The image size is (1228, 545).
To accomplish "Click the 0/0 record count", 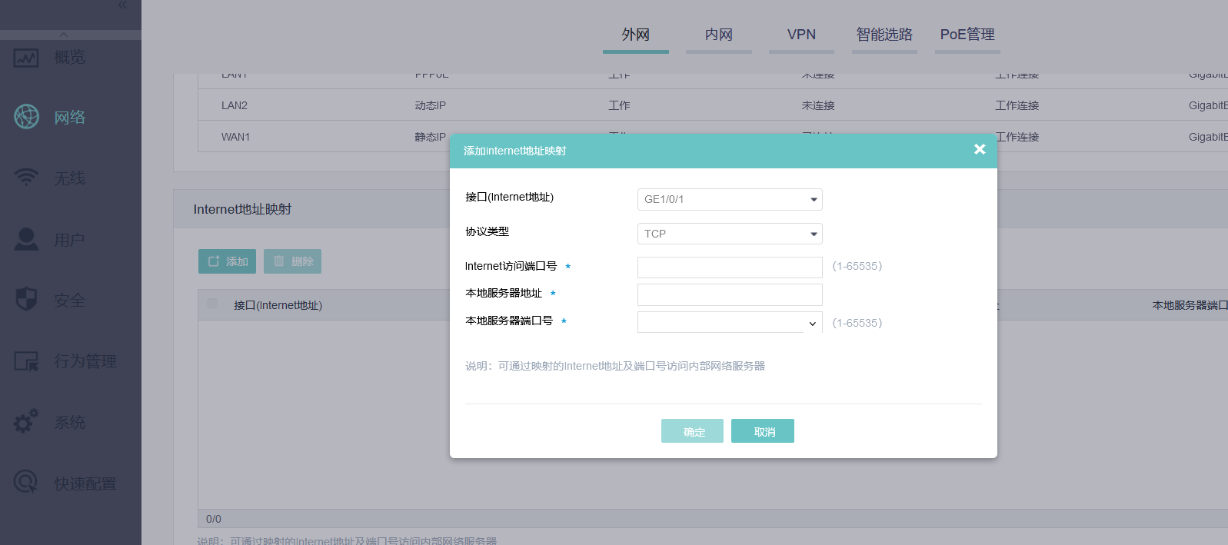I will pyautogui.click(x=214, y=519).
